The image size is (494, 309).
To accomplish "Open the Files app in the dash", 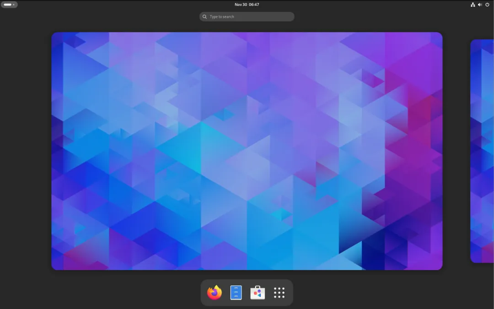I will 236,293.
